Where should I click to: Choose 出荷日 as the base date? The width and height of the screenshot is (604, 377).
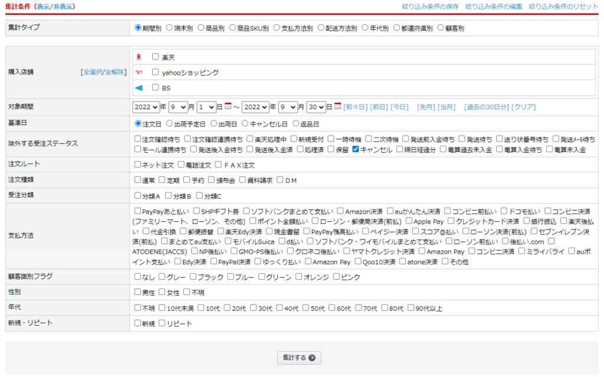214,124
